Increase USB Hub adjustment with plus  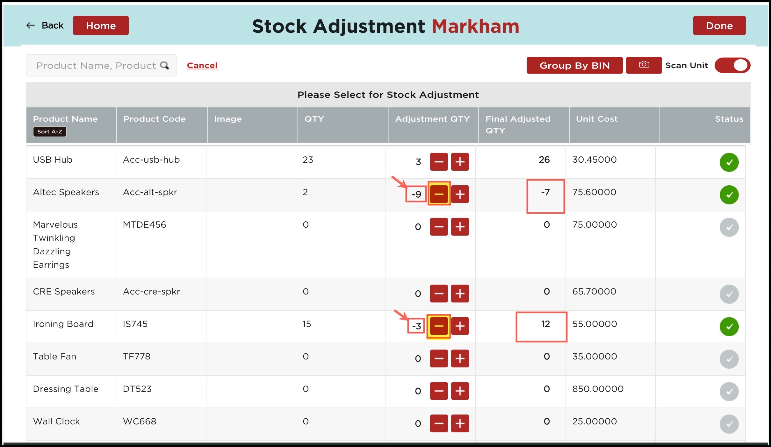pos(460,162)
